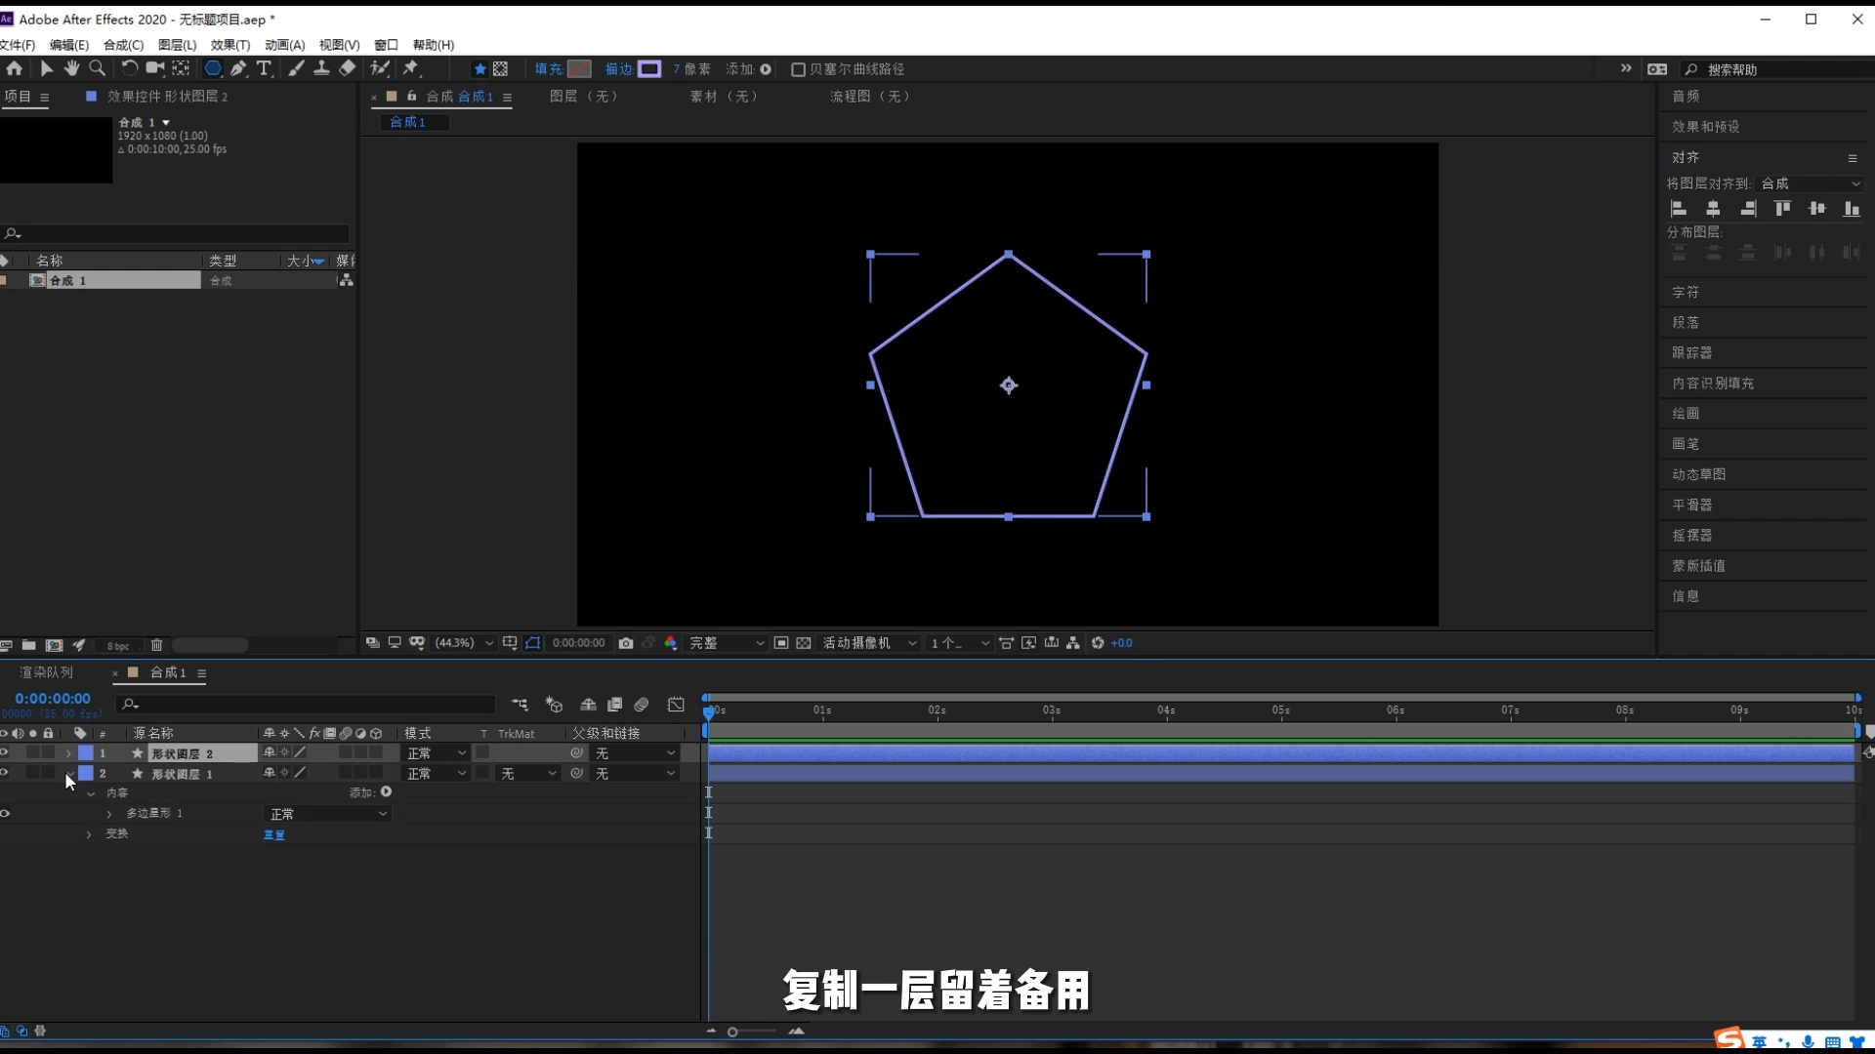Click the Home icon in the toolbar
Screen dimensions: 1875x1054
pos(14,68)
